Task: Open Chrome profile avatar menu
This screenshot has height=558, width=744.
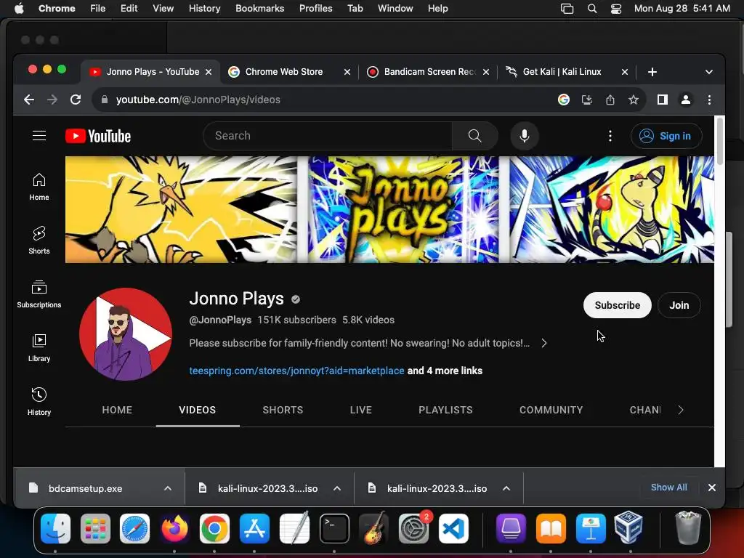Action: 686,100
